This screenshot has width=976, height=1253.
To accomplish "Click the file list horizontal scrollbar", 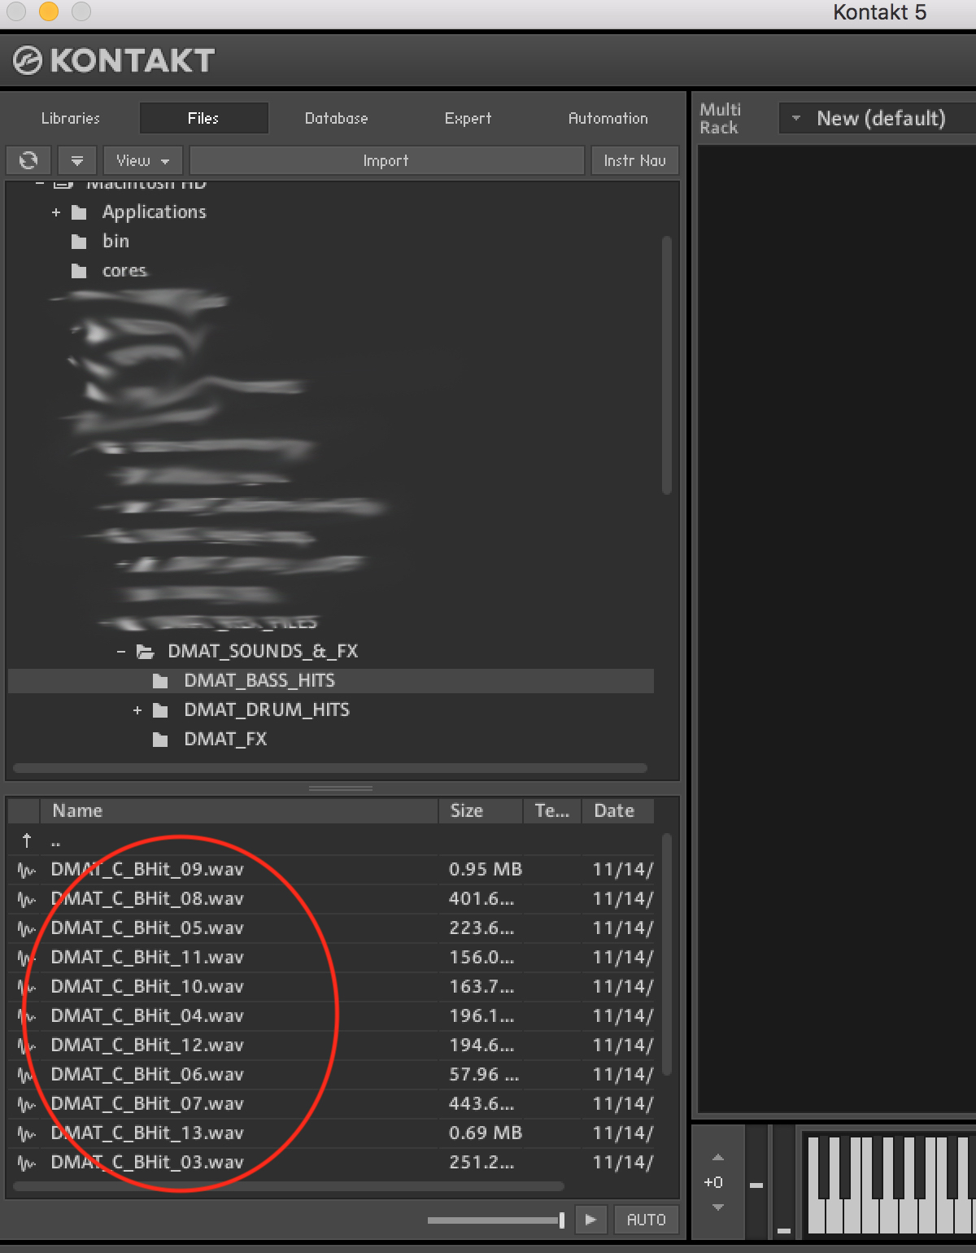I will (x=289, y=1186).
